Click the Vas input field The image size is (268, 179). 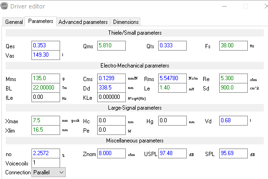click(x=46, y=55)
